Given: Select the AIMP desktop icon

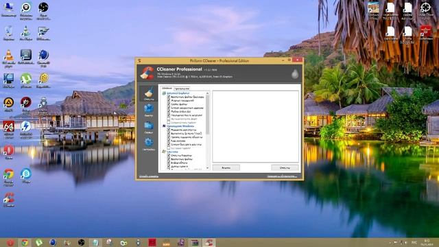Looking at the screenshot, I should point(9,104).
